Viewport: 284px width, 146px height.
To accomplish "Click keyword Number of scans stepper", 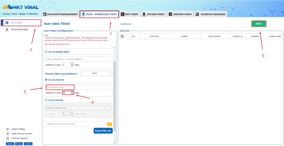I will pos(72,93).
